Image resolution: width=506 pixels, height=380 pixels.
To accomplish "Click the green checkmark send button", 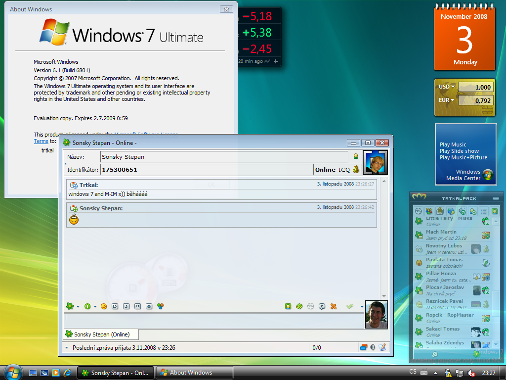I will tap(350, 306).
